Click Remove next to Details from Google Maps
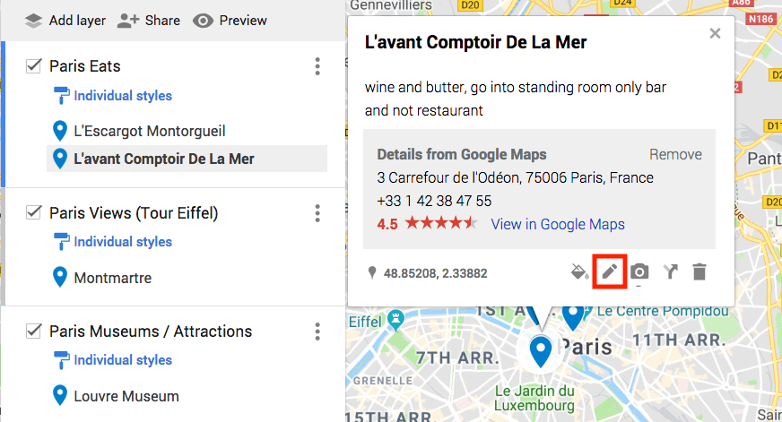Screen dimensions: 782x422 (x=675, y=154)
